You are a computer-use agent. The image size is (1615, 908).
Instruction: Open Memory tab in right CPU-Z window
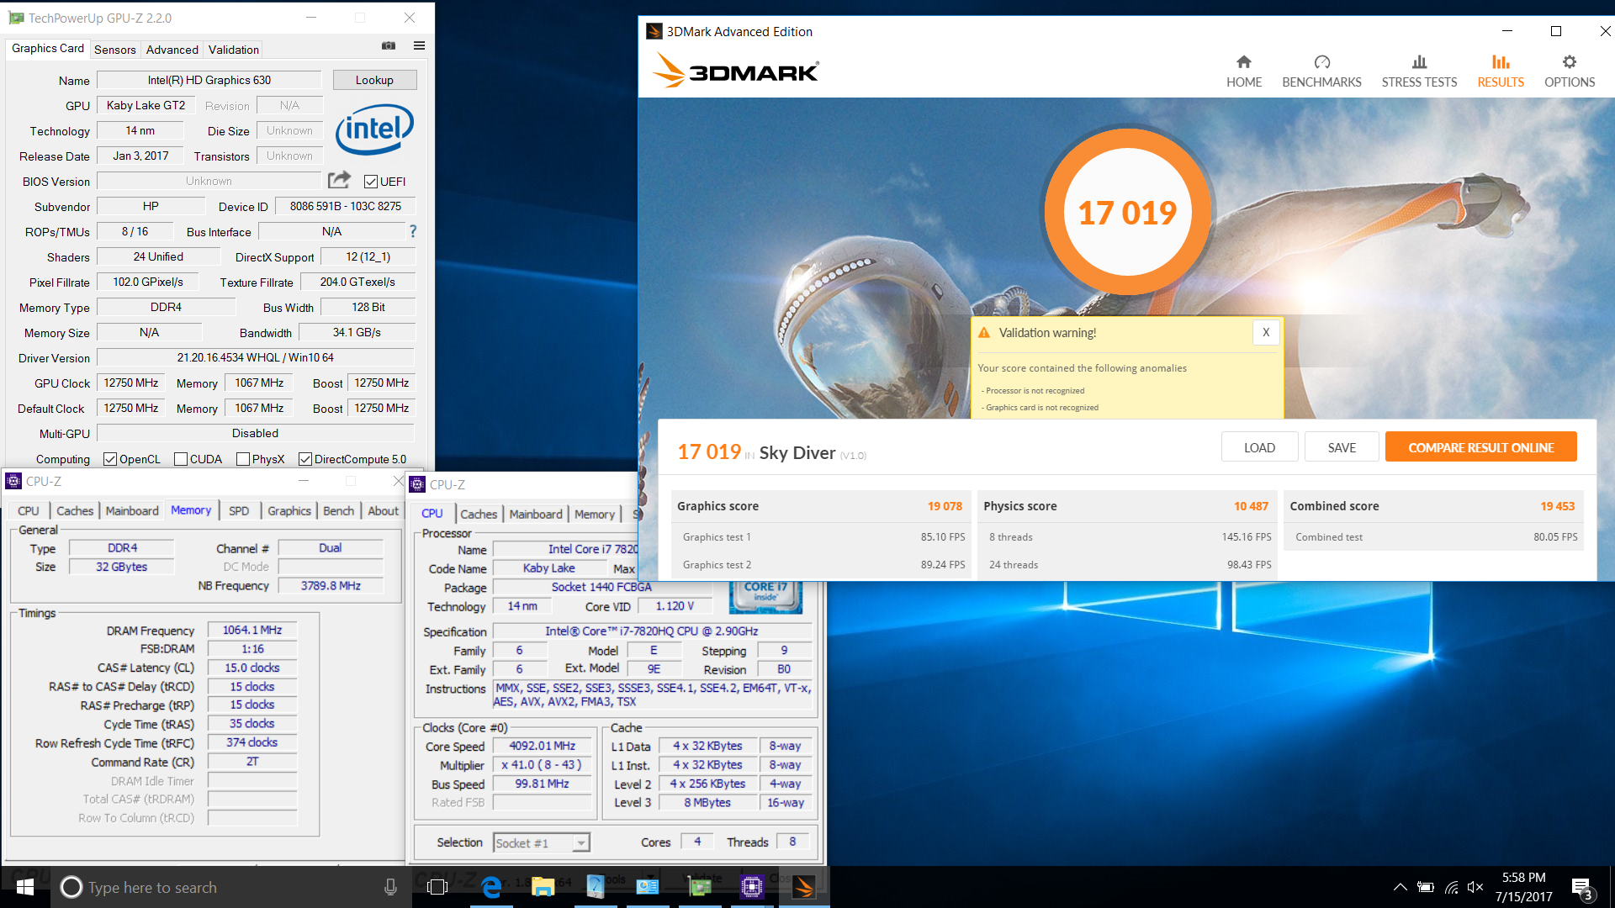(595, 514)
